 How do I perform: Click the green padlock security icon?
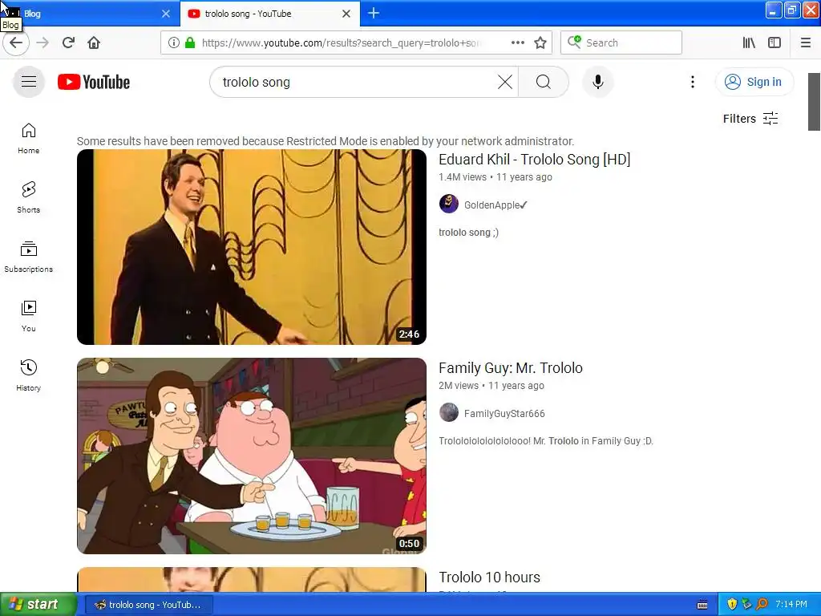click(x=190, y=43)
